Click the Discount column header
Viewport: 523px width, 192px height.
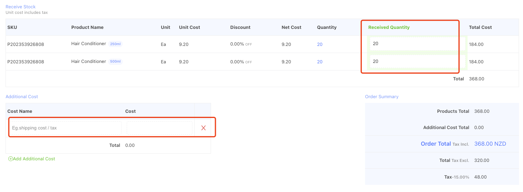240,27
